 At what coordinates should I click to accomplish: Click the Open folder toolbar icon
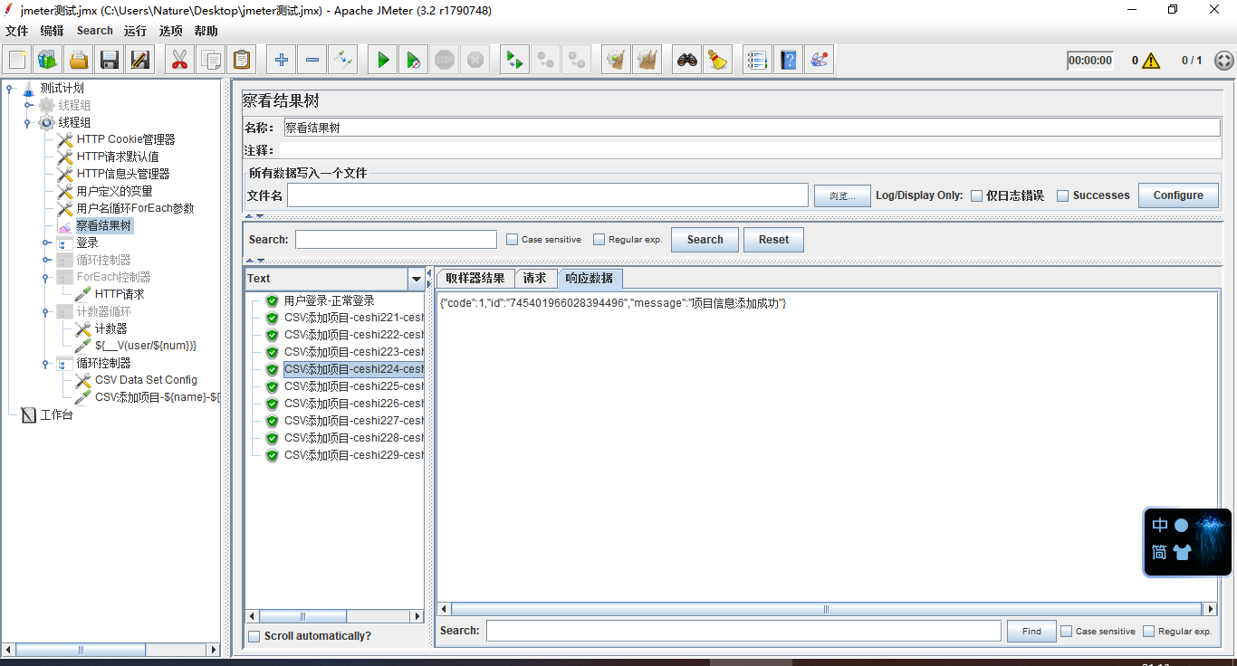[x=79, y=61]
